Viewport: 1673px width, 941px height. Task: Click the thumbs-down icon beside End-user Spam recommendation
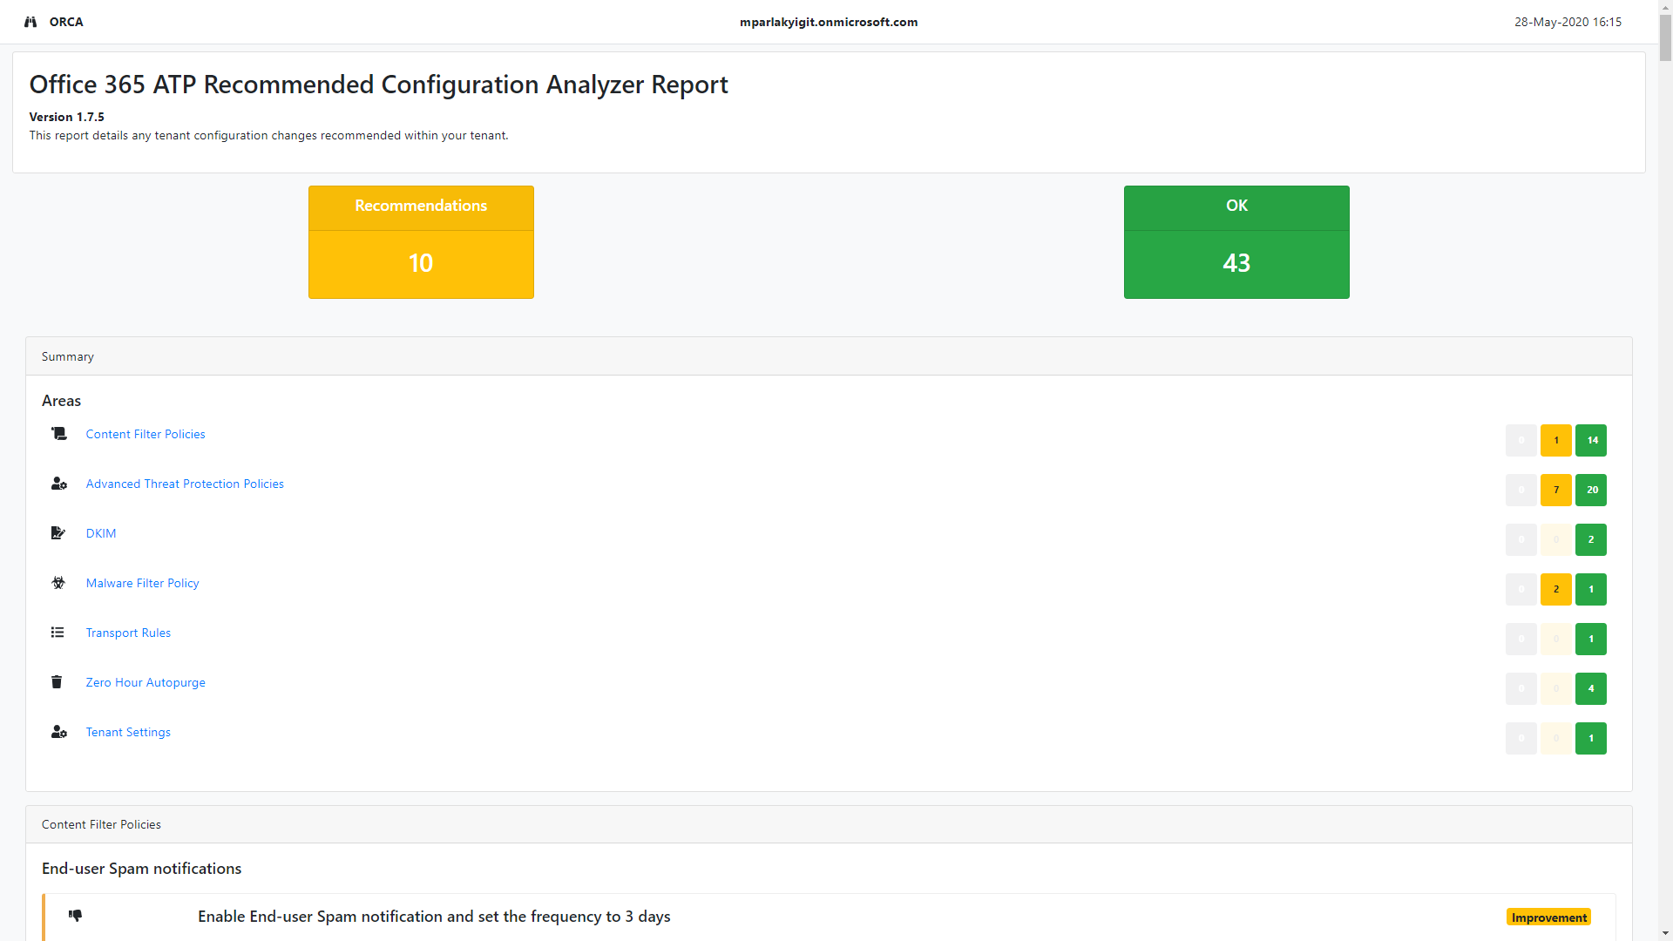click(75, 916)
